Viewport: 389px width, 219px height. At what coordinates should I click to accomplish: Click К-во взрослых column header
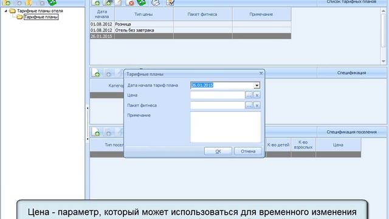click(303, 145)
